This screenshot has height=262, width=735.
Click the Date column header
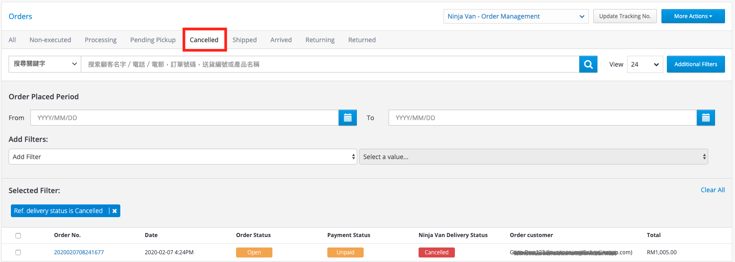coord(151,235)
